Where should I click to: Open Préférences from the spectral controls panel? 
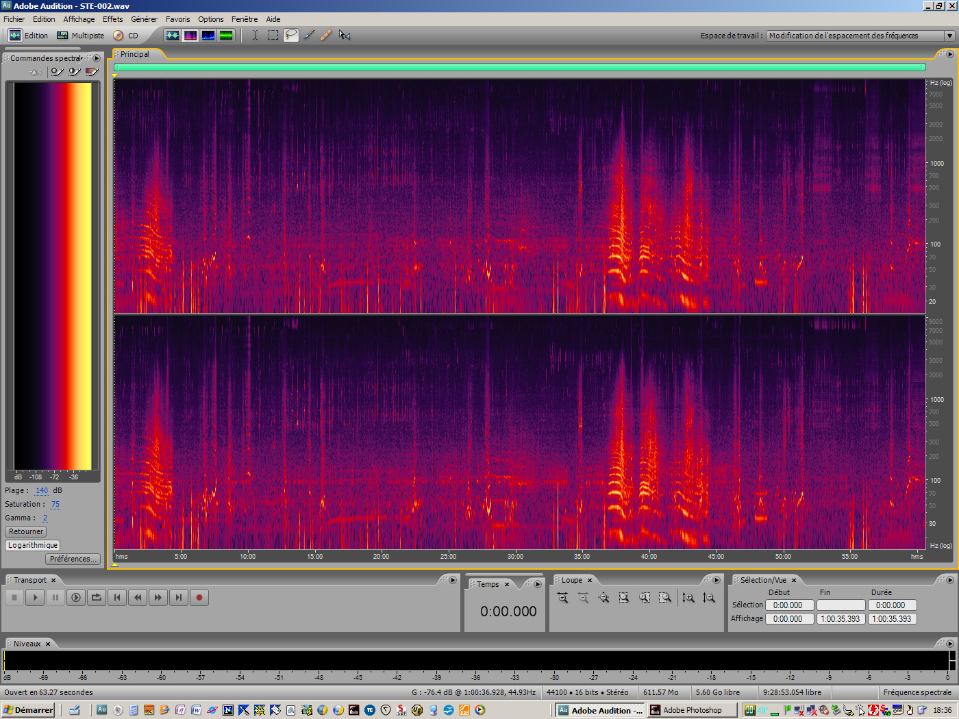pyautogui.click(x=73, y=559)
